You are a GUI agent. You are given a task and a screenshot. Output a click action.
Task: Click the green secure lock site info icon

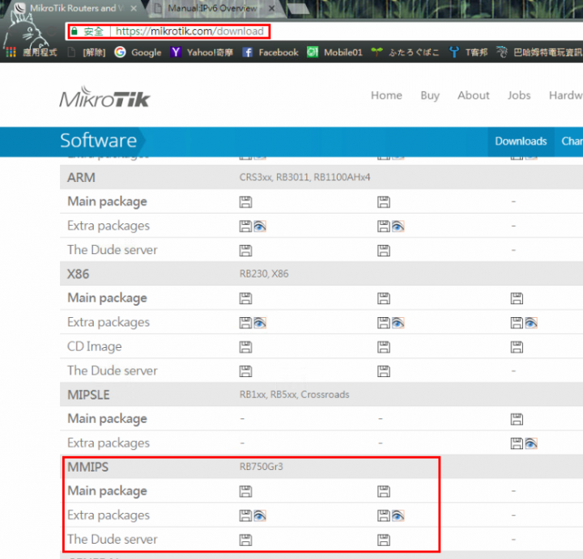tap(74, 32)
